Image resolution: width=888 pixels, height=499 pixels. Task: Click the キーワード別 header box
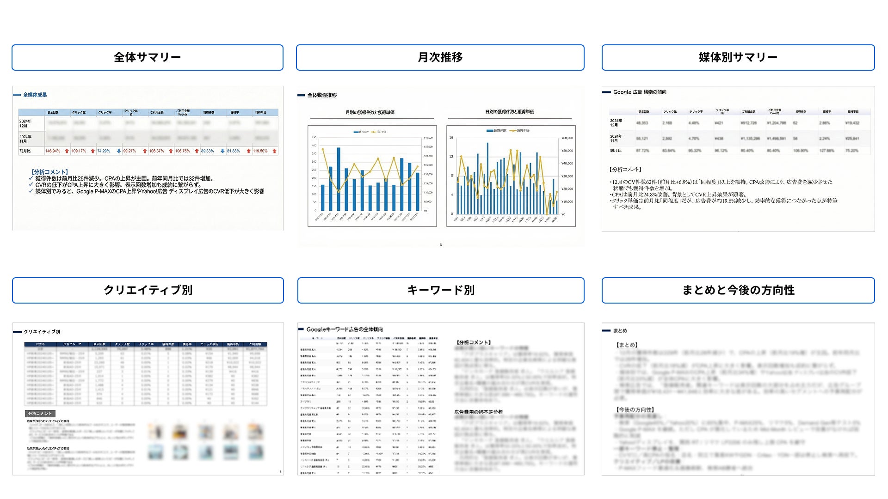(x=440, y=290)
